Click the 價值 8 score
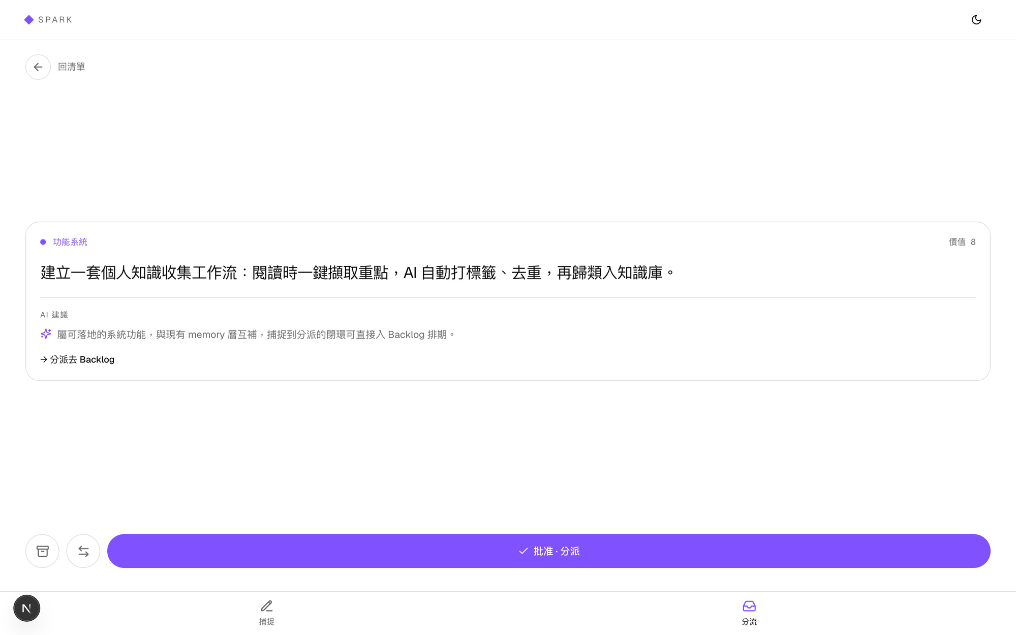1016x635 pixels. [x=962, y=242]
